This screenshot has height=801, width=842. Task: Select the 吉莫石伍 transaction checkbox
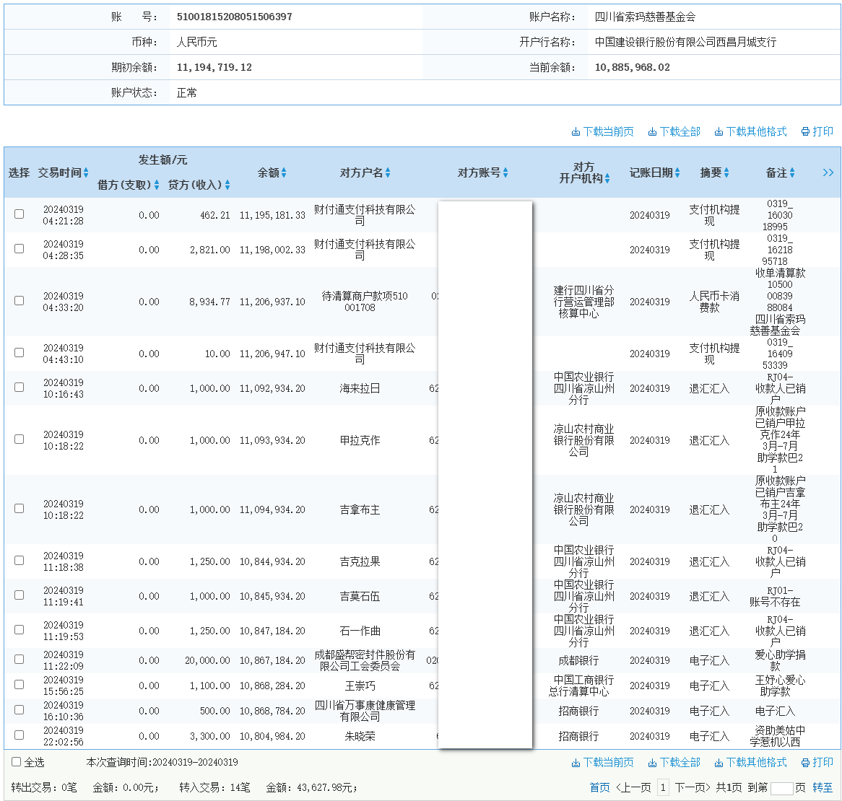click(x=19, y=595)
